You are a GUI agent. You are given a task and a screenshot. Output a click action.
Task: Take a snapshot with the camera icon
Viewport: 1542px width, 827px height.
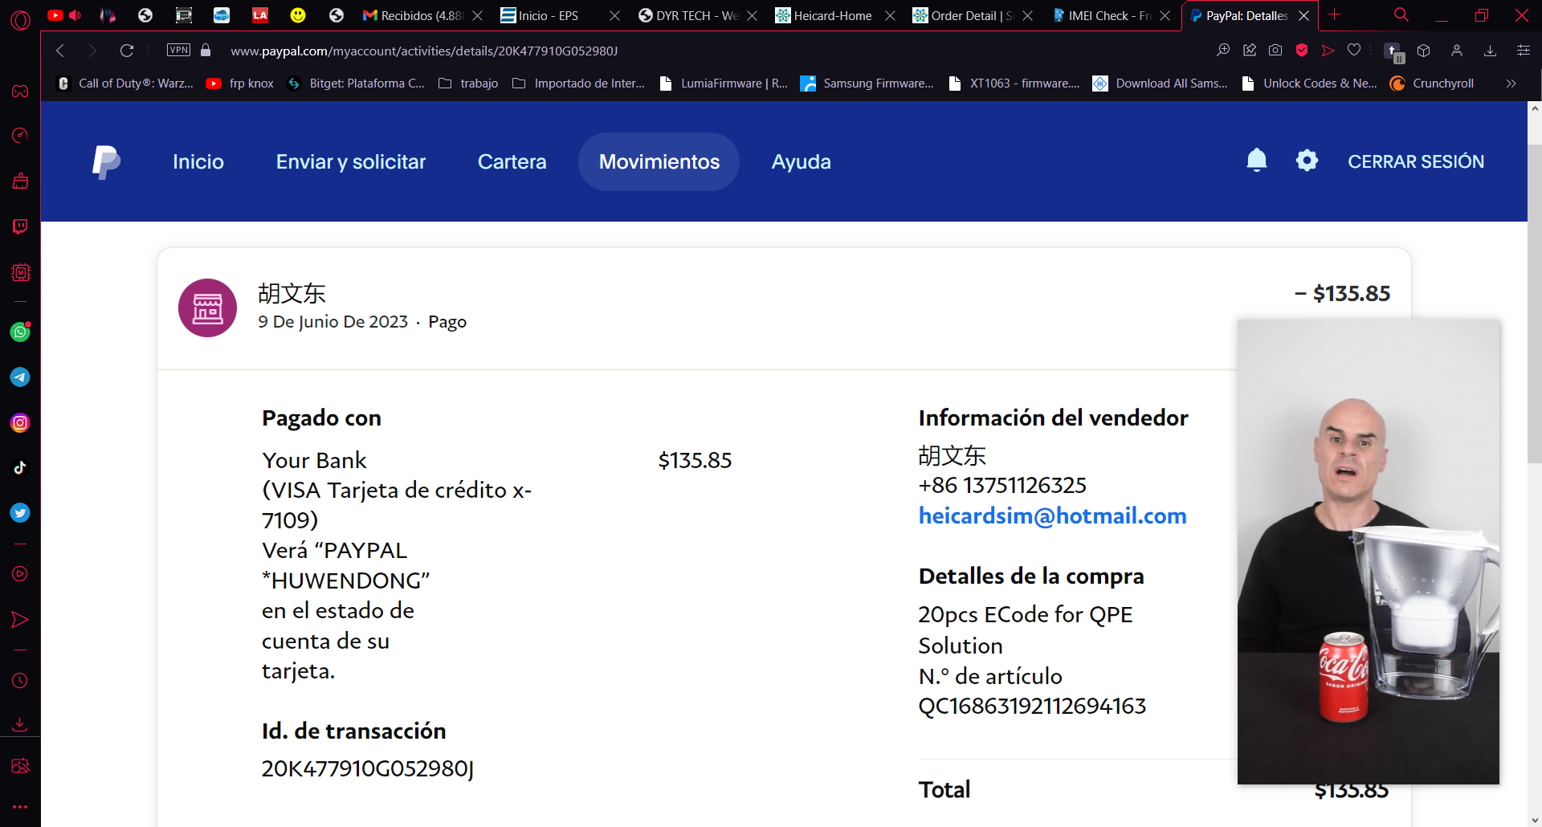click(x=1275, y=51)
